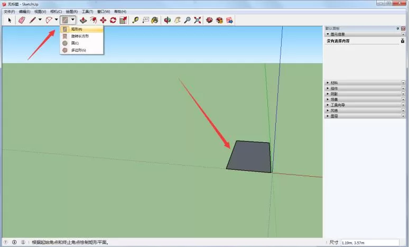Viewport: 409px width, 247px height.
Task: Click the Tape Measure tool
Action: (x=135, y=20)
